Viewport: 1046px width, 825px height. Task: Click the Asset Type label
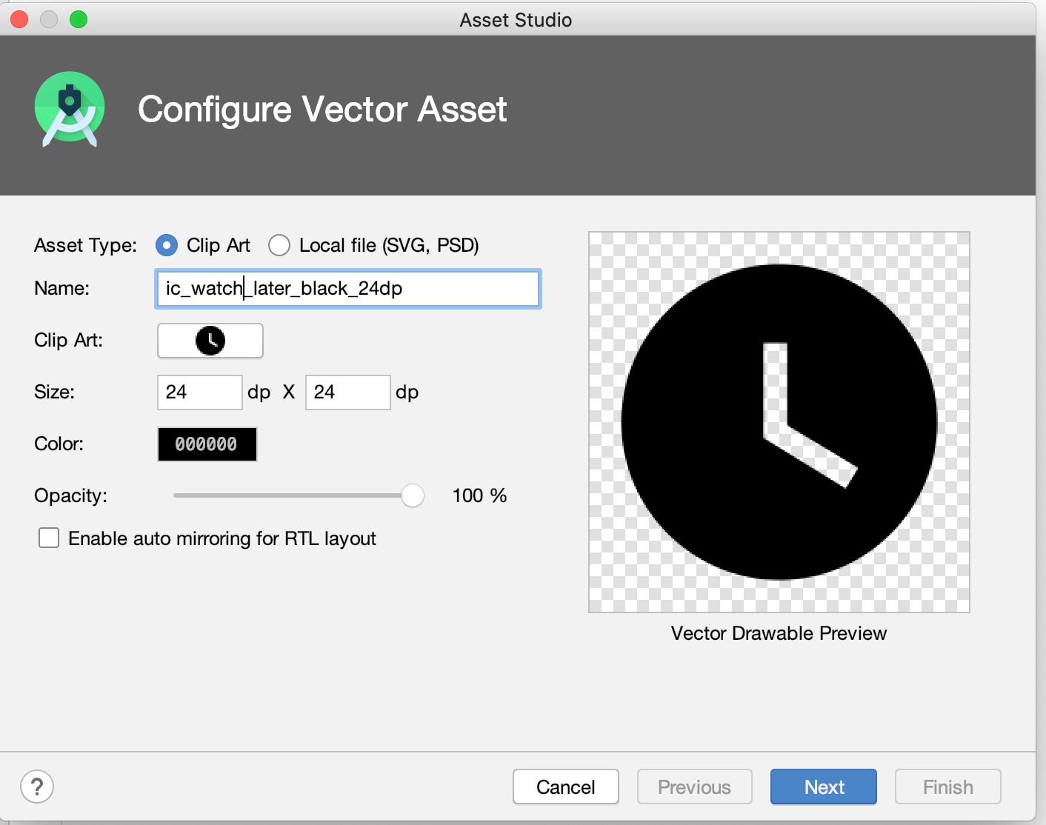point(85,245)
